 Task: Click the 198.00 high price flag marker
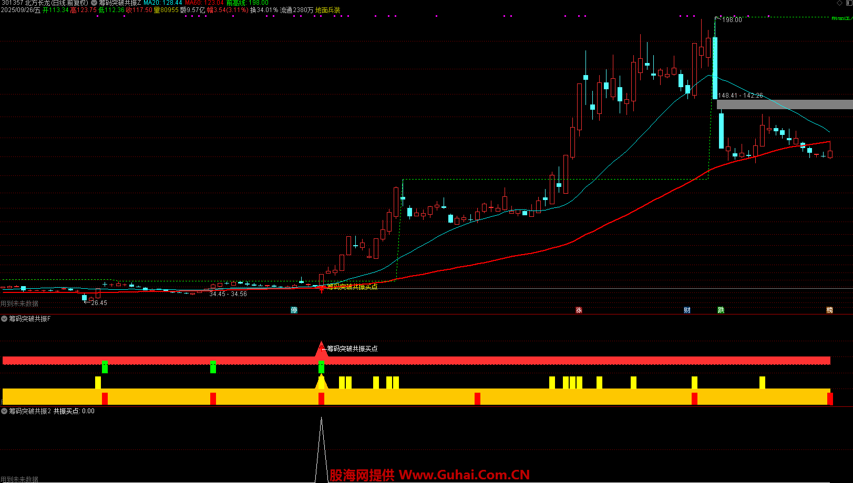[x=732, y=20]
